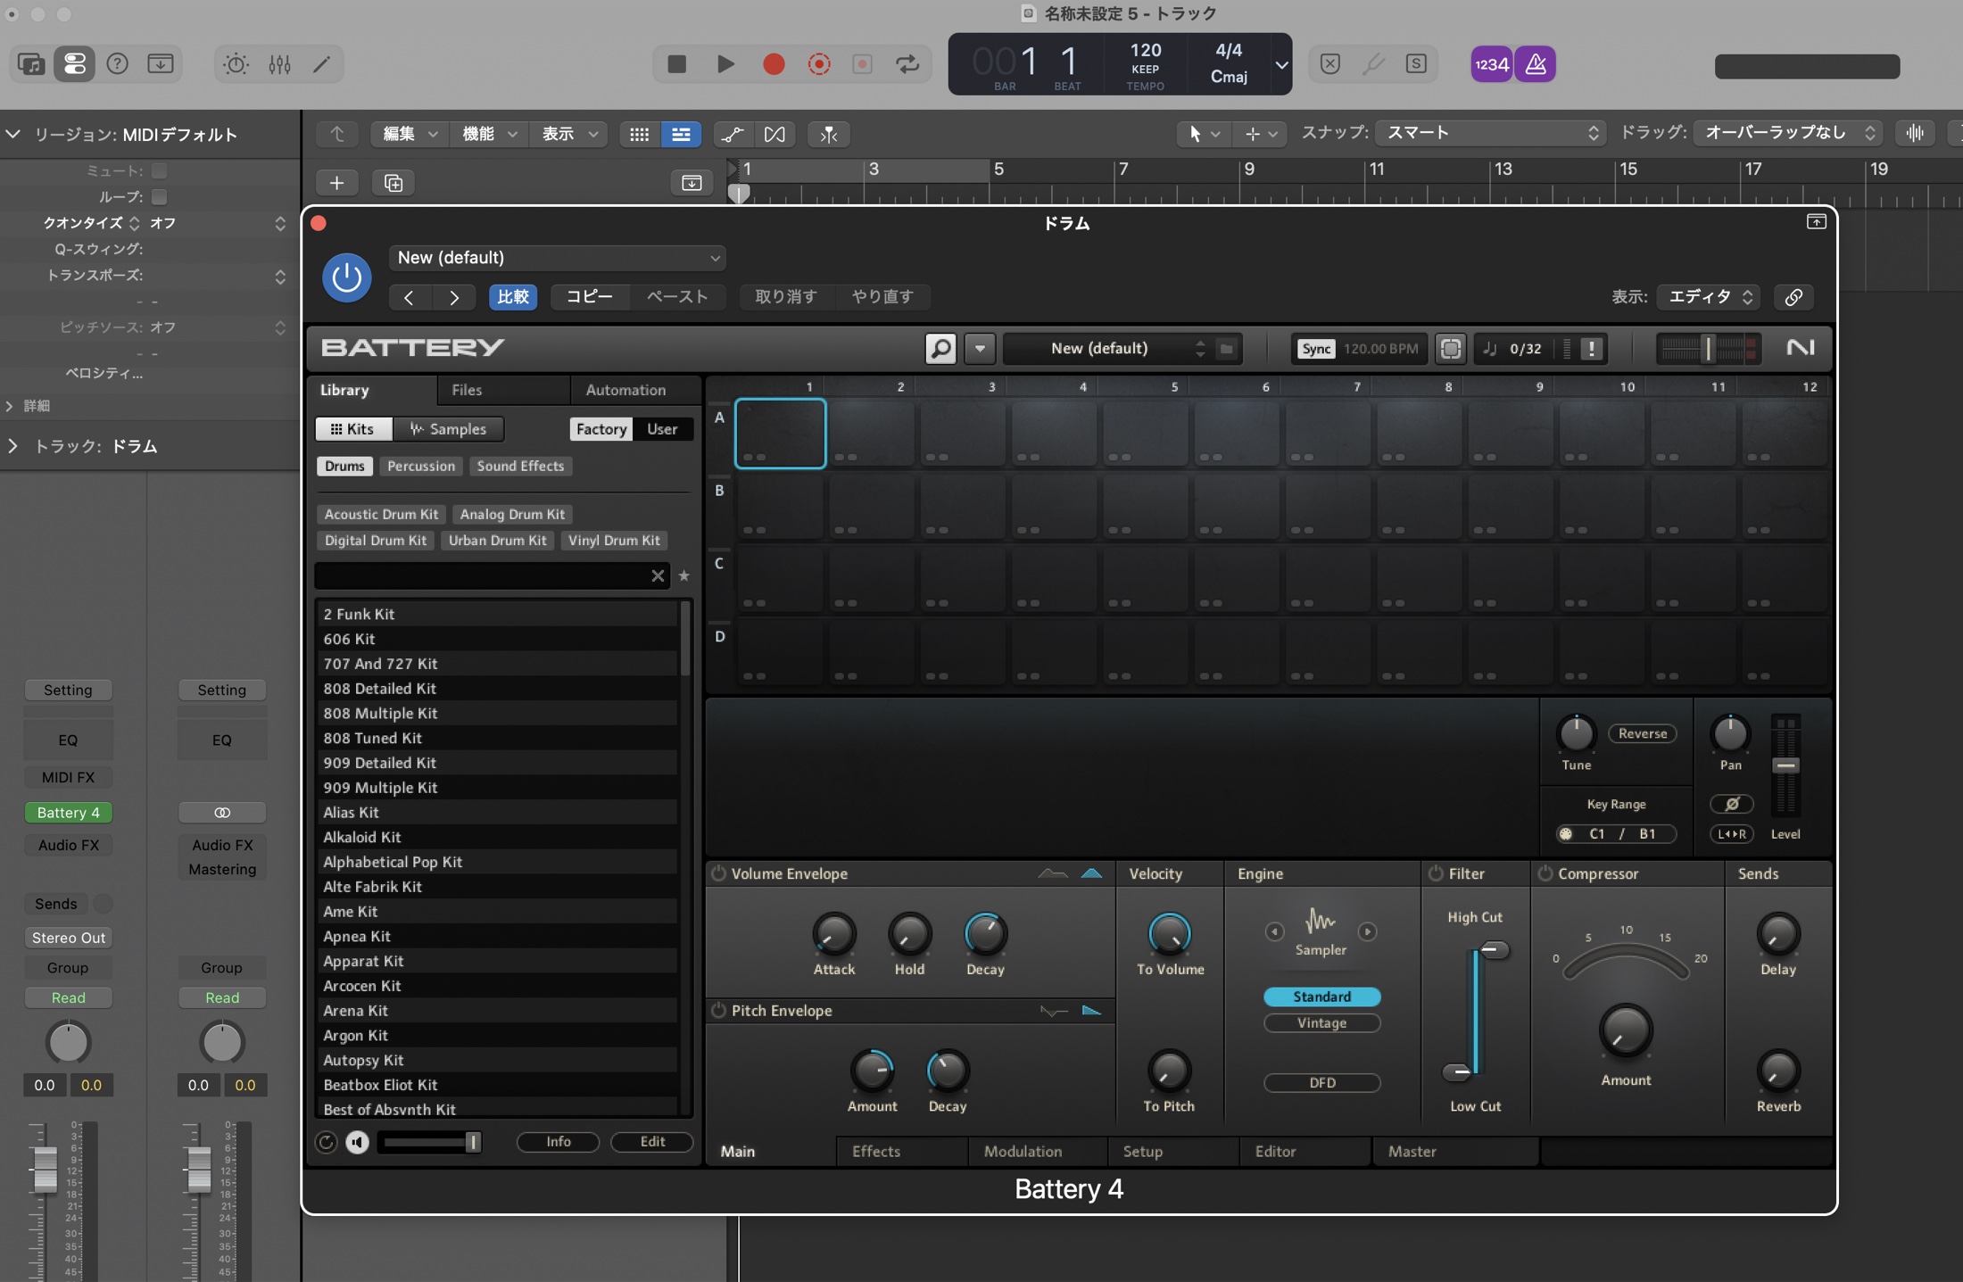Enable the Compressor power toggle
The width and height of the screenshot is (1963, 1282).
(1545, 873)
